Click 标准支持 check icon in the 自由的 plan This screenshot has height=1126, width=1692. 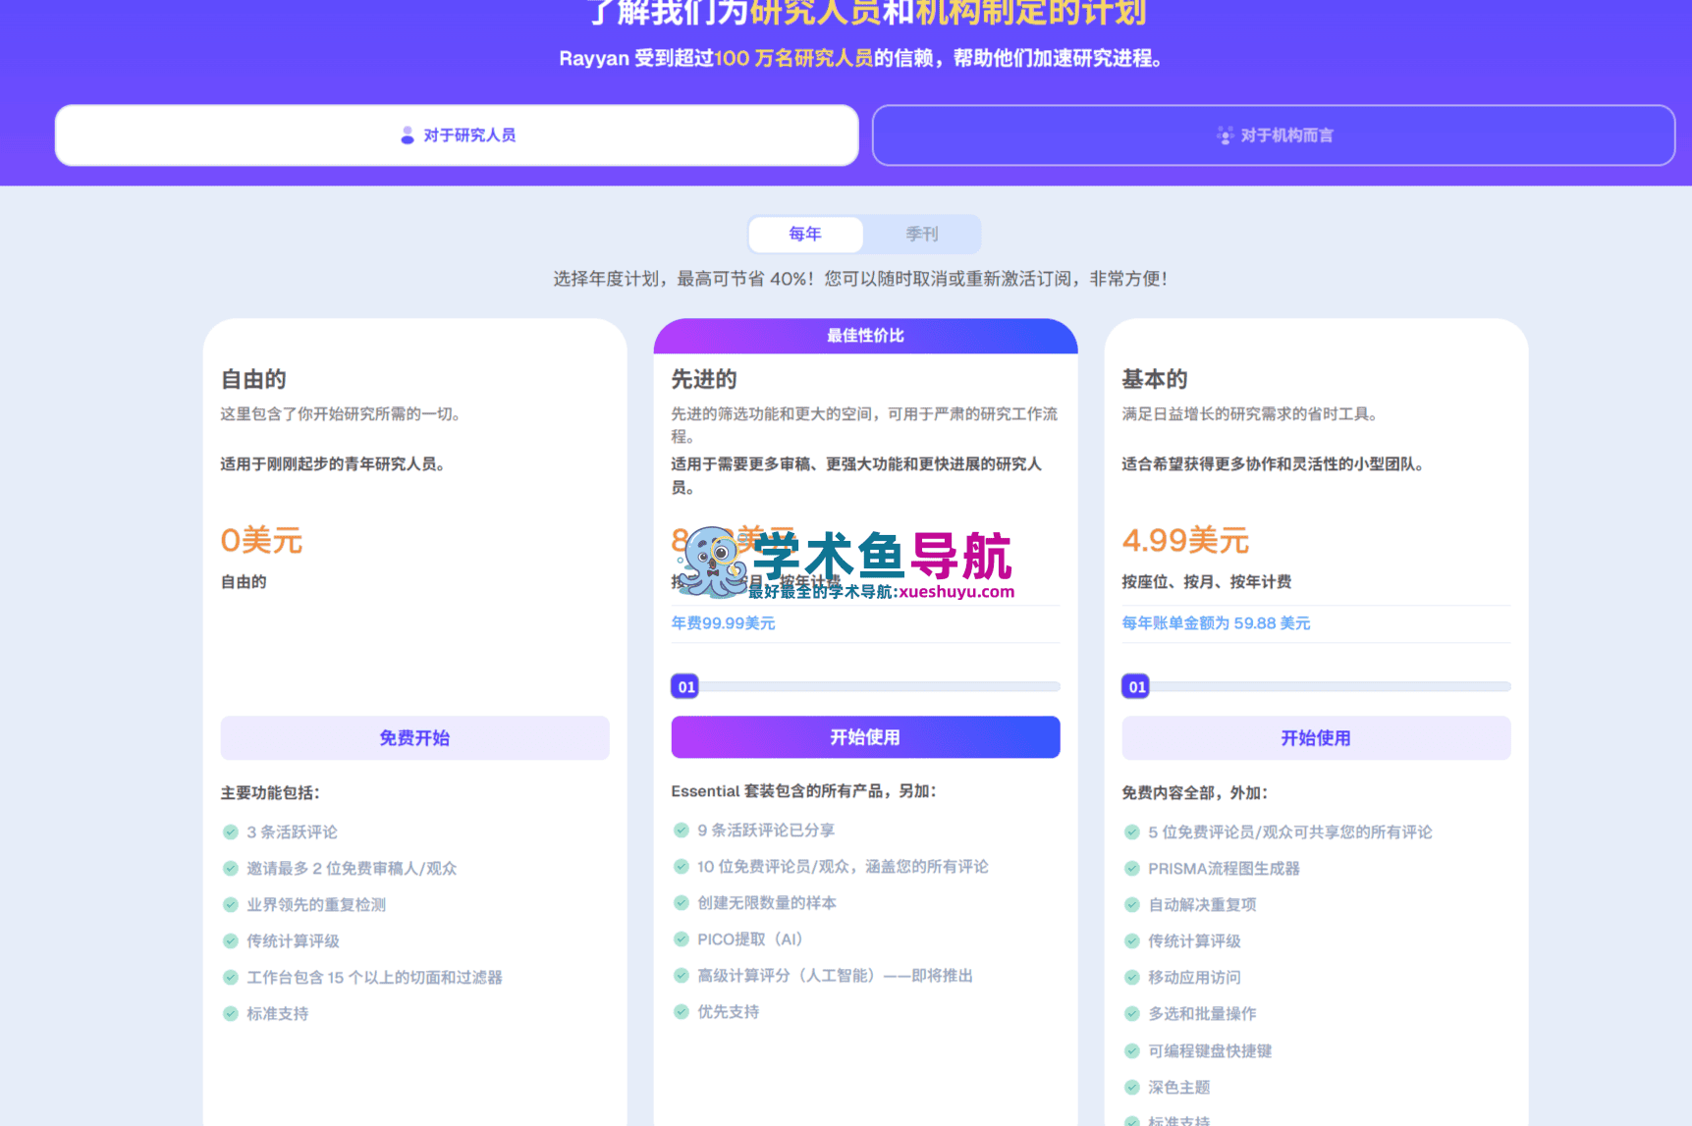coord(231,1014)
